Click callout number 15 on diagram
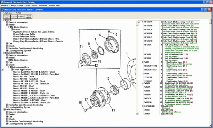The height and width of the screenshot is (128, 213). point(108,78)
